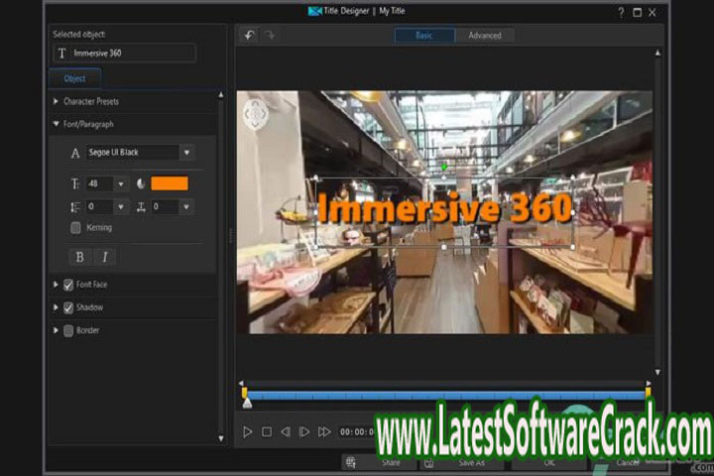Enable the Border checkbox

coord(68,330)
